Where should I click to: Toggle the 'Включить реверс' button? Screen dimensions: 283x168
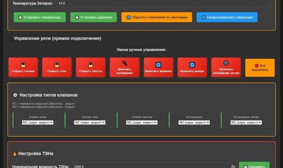point(192,67)
